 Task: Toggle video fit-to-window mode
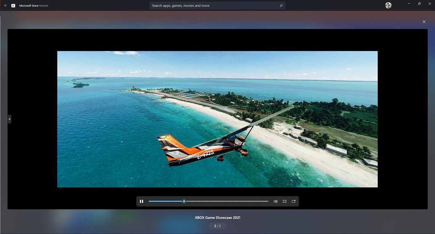point(285,201)
